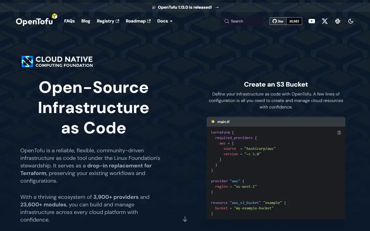Click the arrow next to release banner
The image size is (370, 231).
click(217, 7)
